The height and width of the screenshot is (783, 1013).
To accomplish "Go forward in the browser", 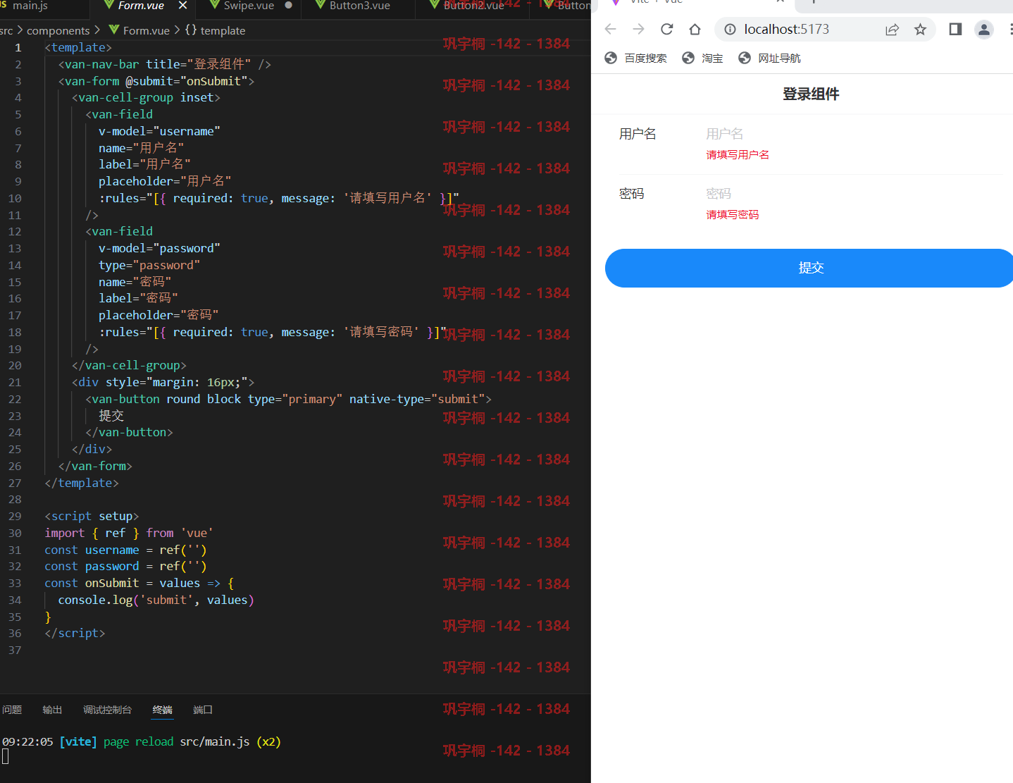I will point(638,30).
